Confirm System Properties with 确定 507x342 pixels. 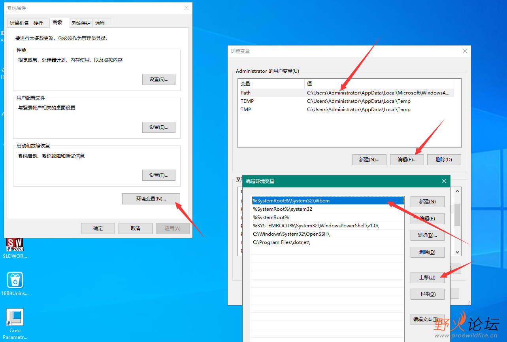click(98, 229)
